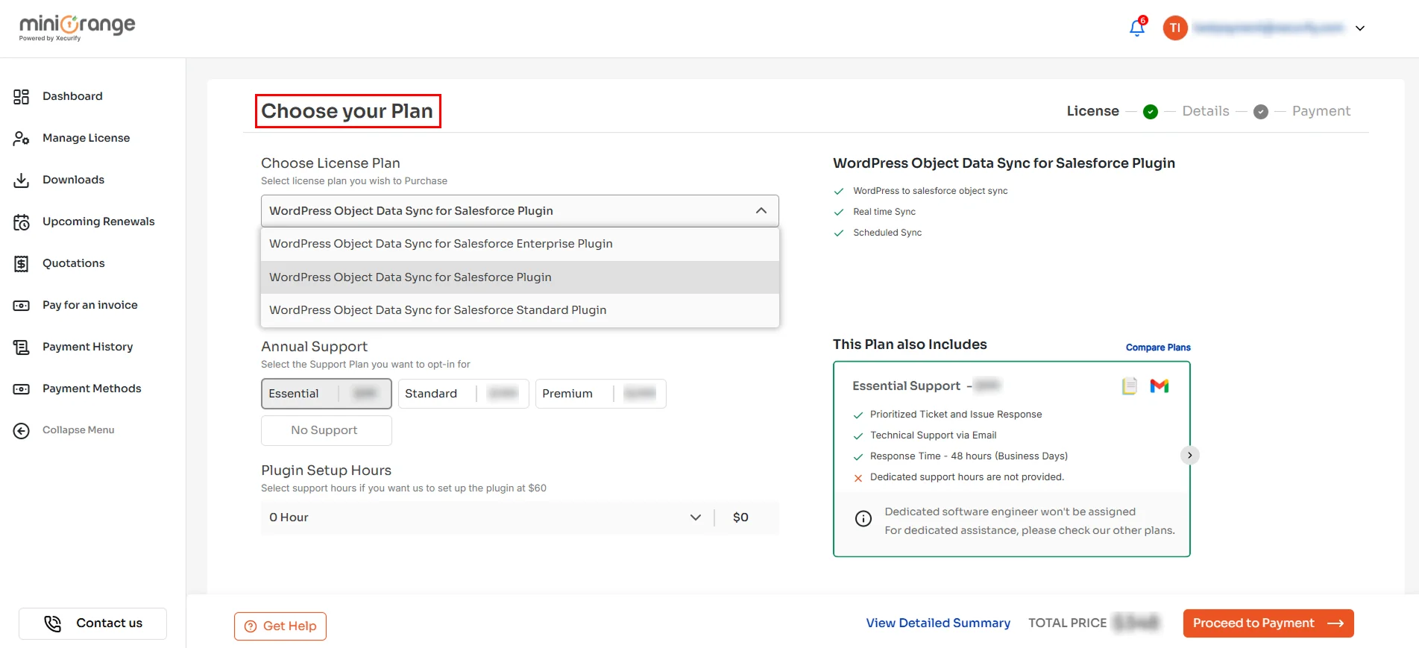1419x648 pixels.
Task: Click "WordPress to salesforce object sync" text
Action: [x=931, y=191]
